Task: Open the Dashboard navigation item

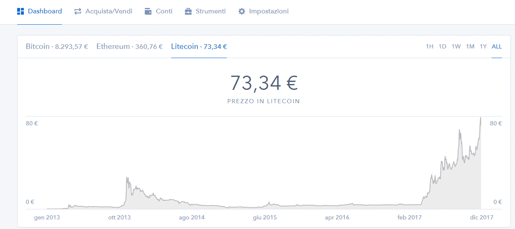Action: 40,11
